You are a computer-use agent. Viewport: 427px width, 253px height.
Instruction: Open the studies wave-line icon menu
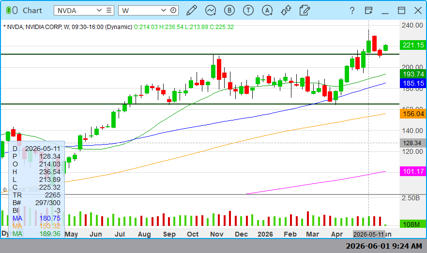[211, 10]
